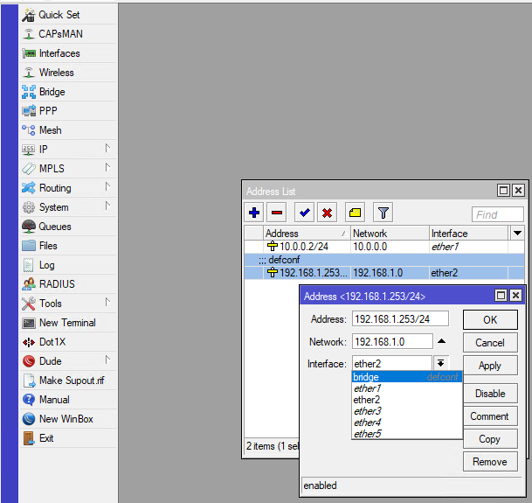The image size is (532, 503).
Task: Open the Log window
Action: (68, 265)
